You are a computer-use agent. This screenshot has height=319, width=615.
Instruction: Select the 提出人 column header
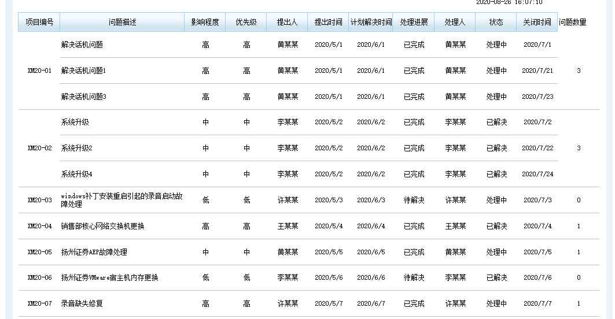287,23
